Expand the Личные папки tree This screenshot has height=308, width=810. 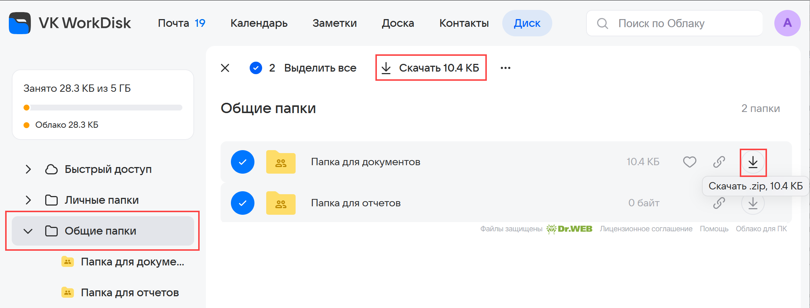point(28,200)
